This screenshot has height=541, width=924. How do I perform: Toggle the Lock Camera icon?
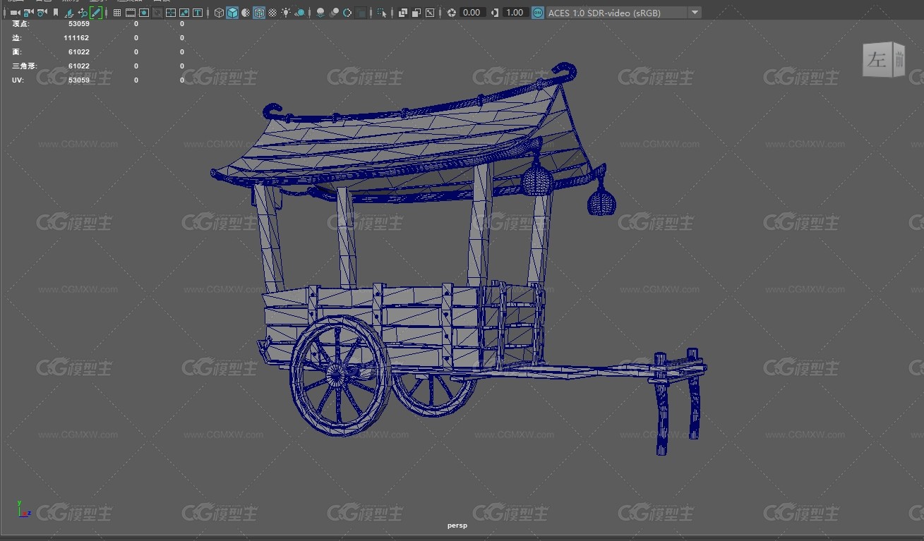(x=28, y=13)
